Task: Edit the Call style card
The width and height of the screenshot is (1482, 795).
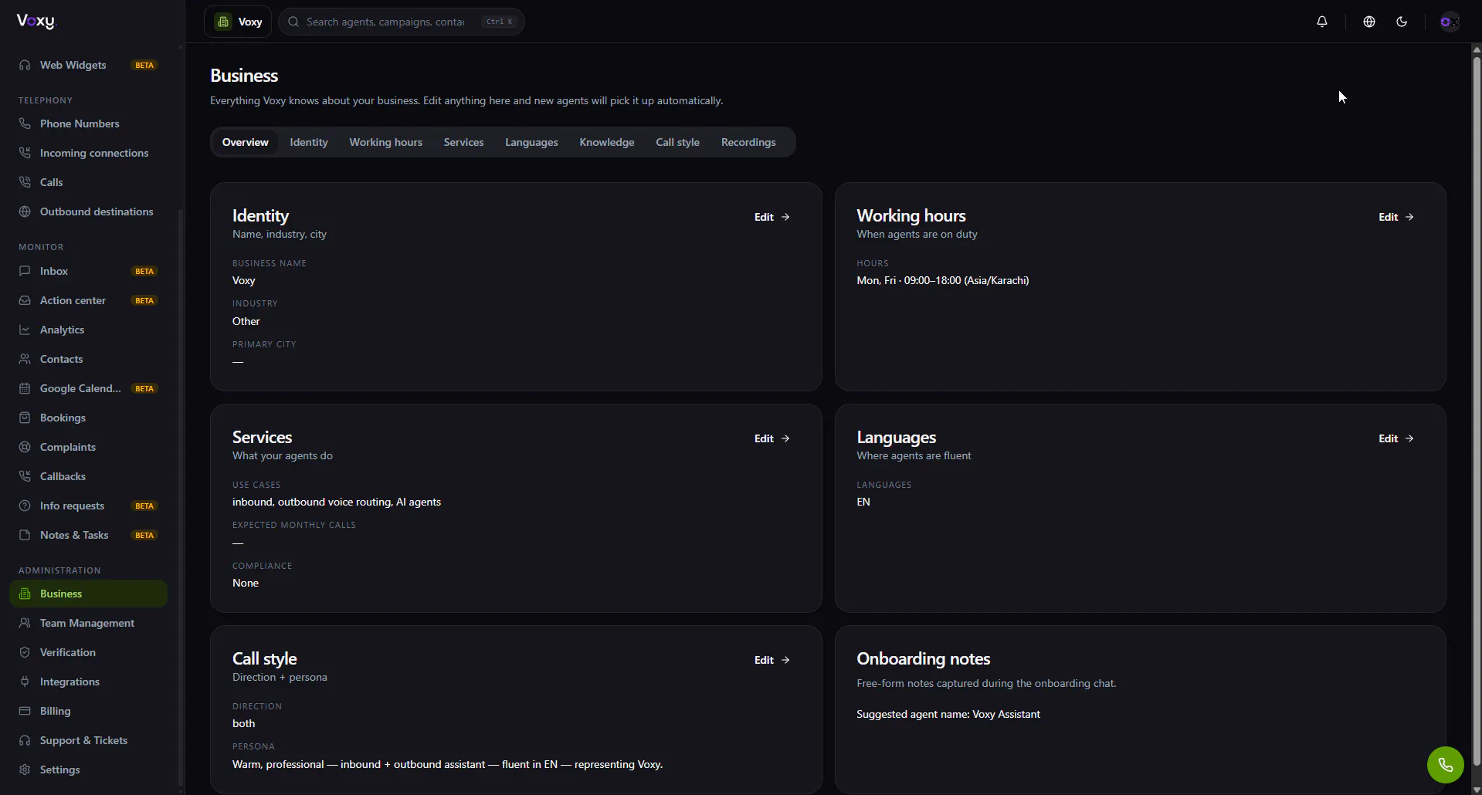Action: point(772,660)
